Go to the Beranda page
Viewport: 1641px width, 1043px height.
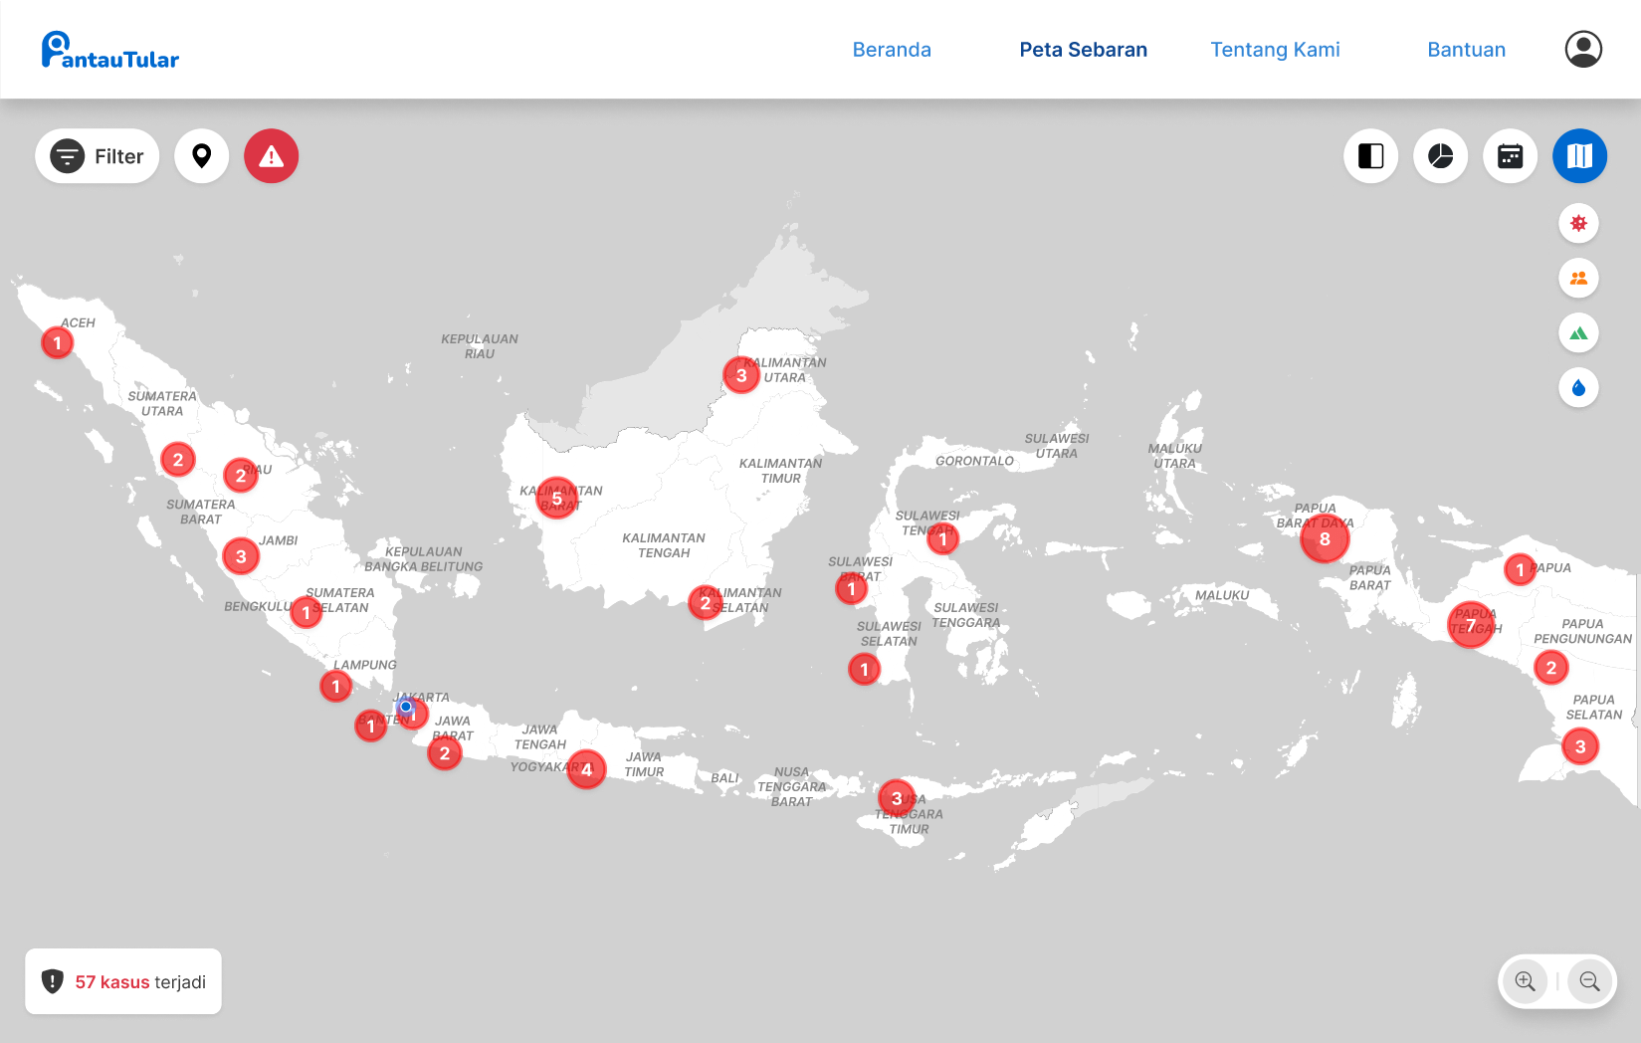pos(892,50)
